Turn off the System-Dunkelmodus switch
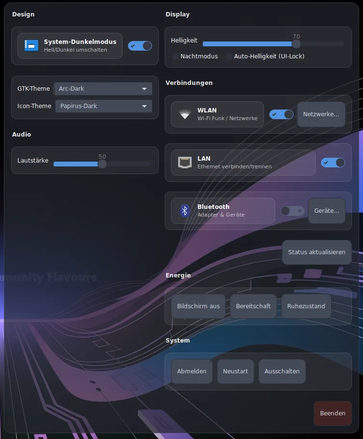Screen dimensions: 363x439 pos(140,46)
